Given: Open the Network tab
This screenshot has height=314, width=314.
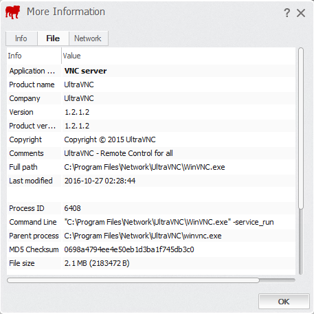Looking at the screenshot, I should pyautogui.click(x=88, y=38).
